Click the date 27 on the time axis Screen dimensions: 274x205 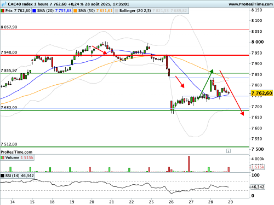pyautogui.click(x=191, y=202)
